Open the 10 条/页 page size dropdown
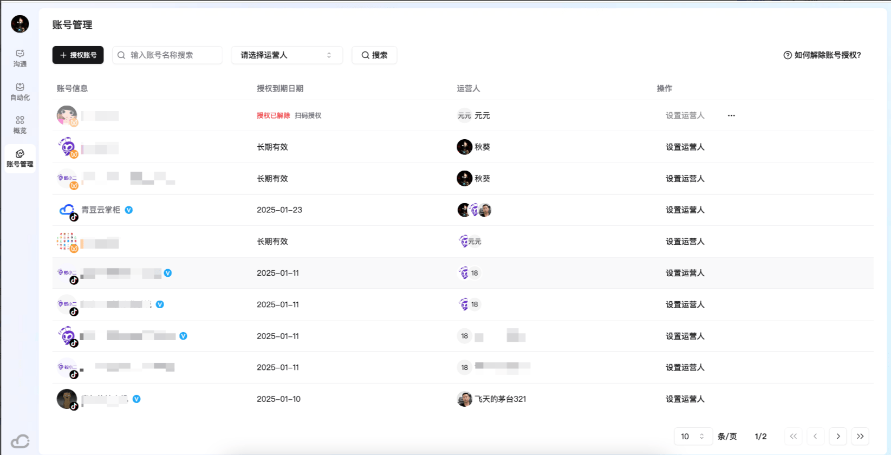 pyautogui.click(x=693, y=437)
